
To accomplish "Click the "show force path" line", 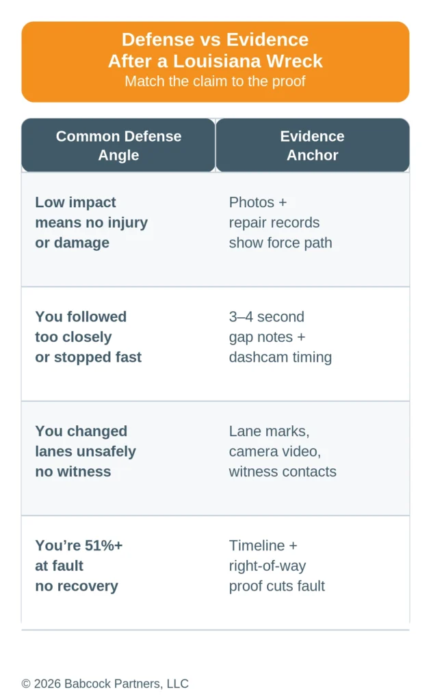I will click(x=280, y=243).
